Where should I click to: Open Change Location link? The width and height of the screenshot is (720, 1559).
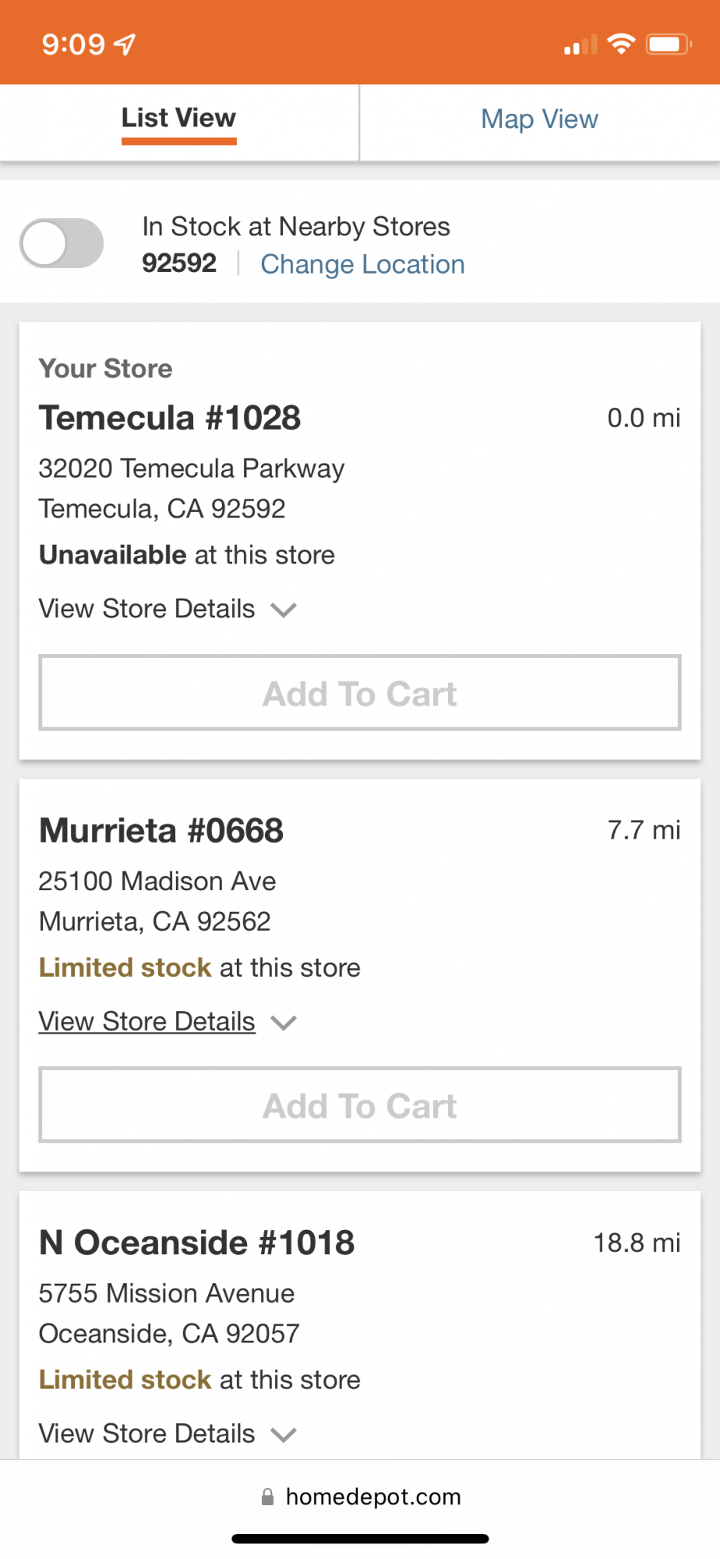click(362, 264)
